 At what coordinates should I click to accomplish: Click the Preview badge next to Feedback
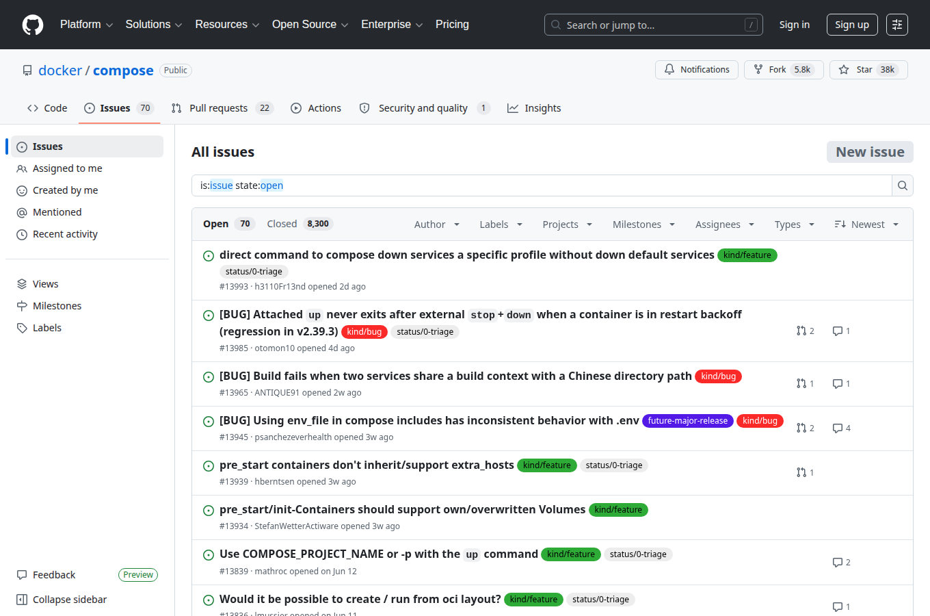click(138, 575)
